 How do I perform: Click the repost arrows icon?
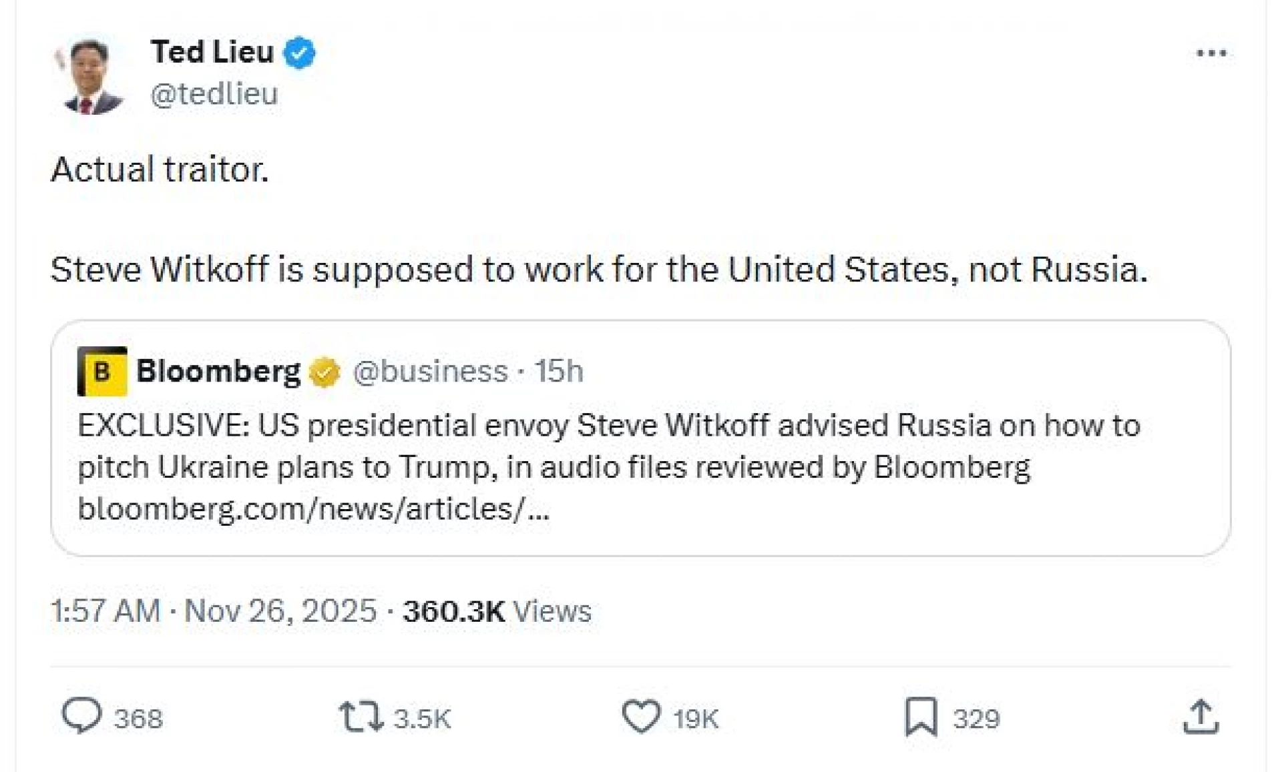(361, 717)
